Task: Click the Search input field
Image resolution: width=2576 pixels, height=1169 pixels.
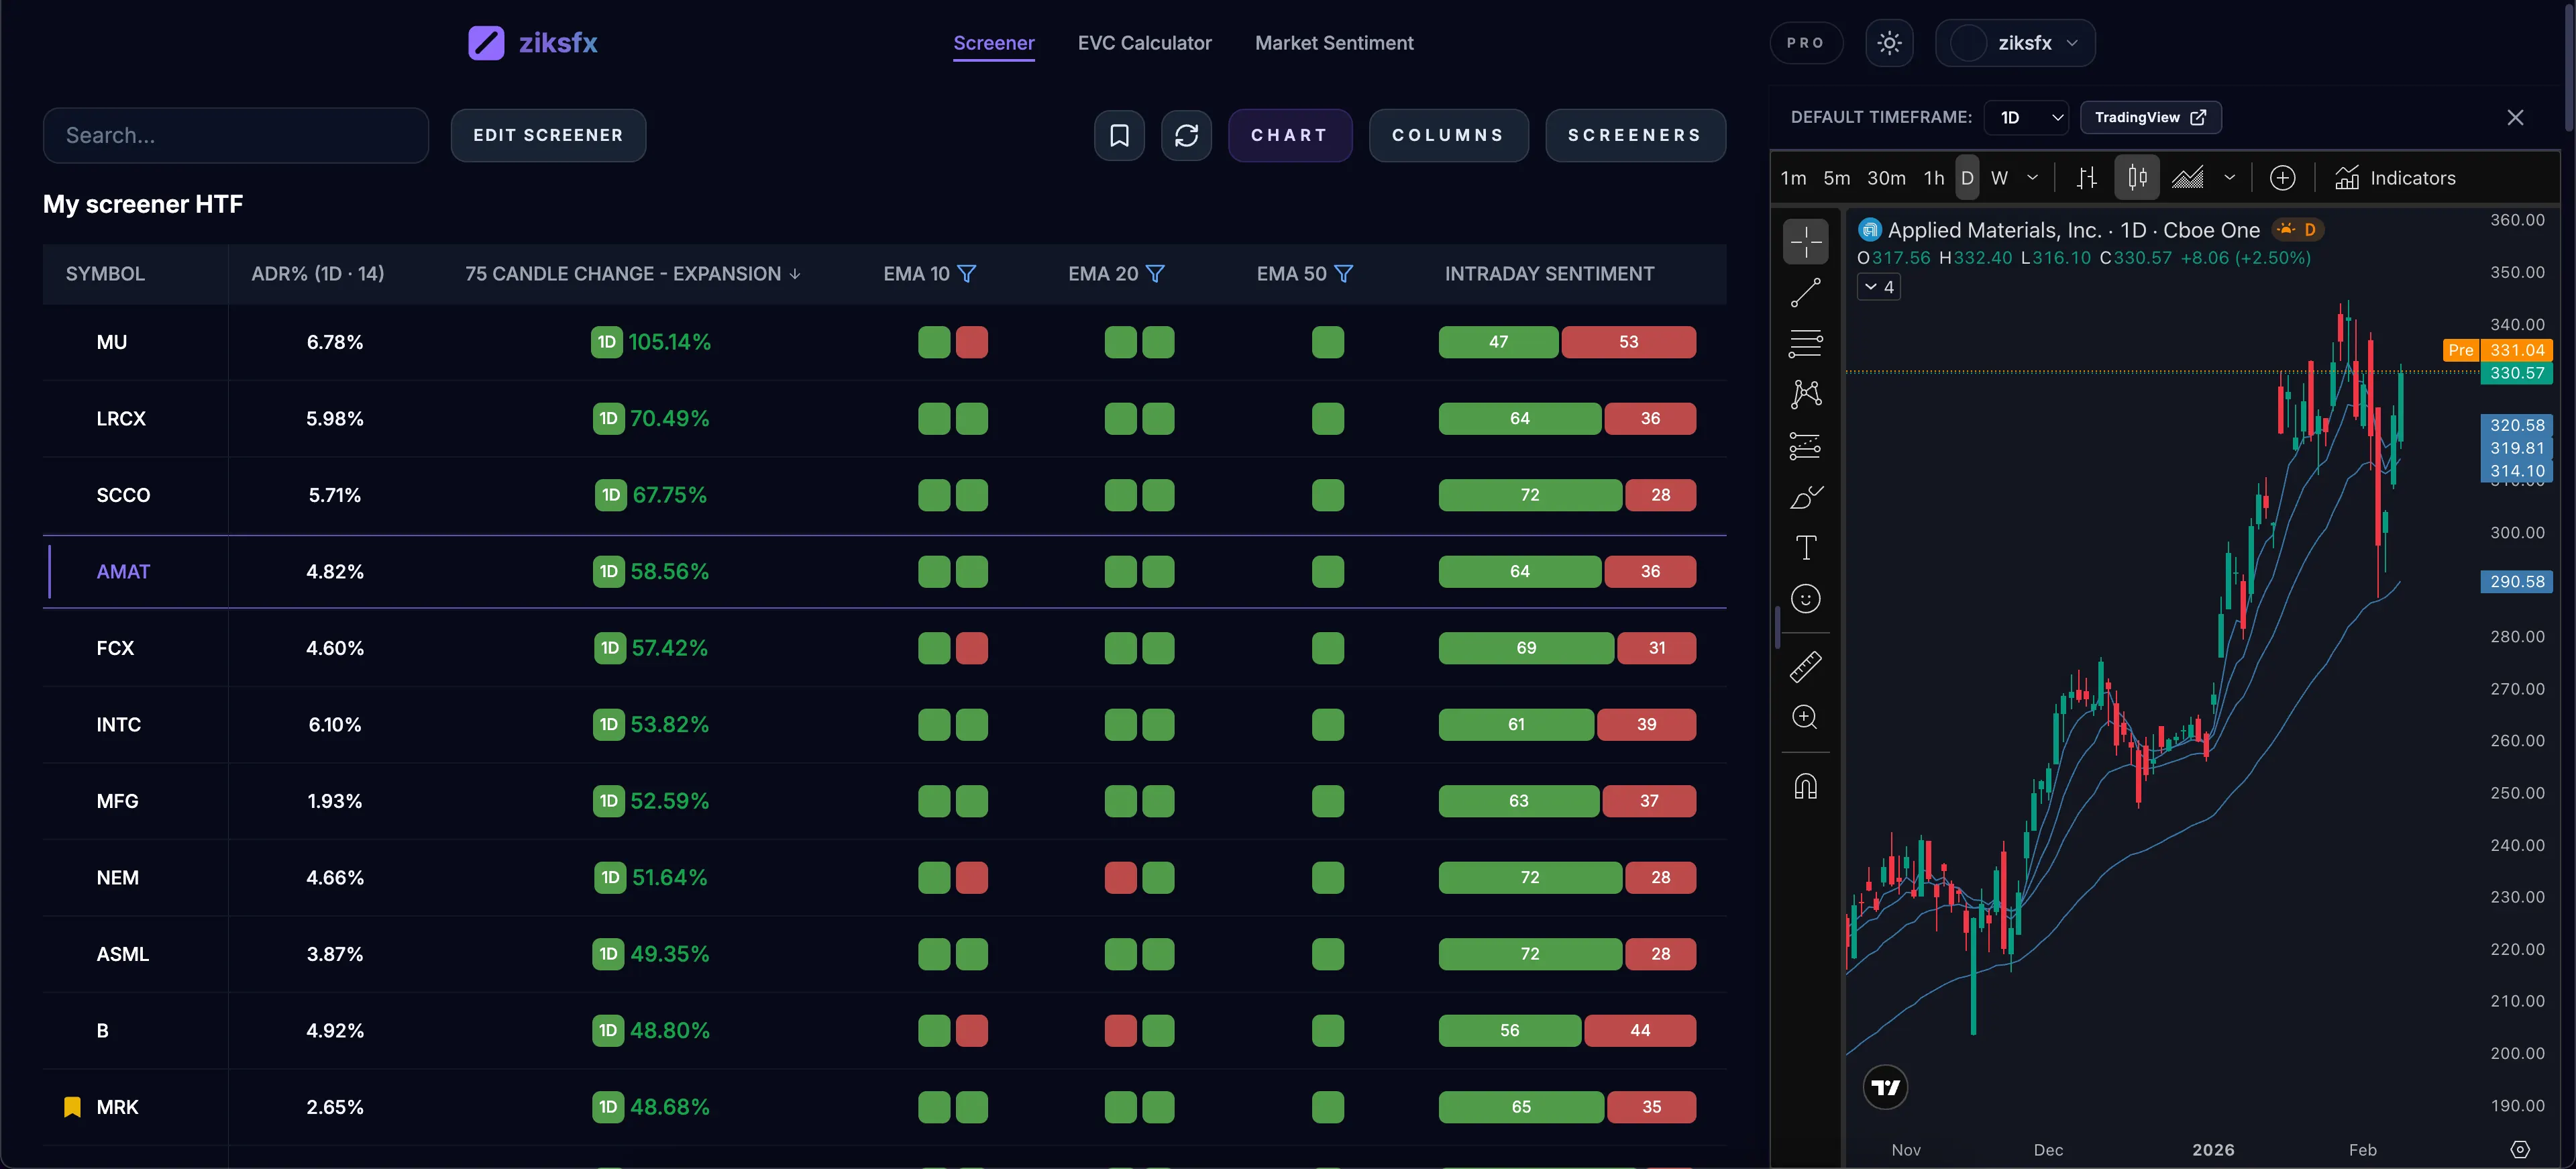Action: [x=236, y=135]
